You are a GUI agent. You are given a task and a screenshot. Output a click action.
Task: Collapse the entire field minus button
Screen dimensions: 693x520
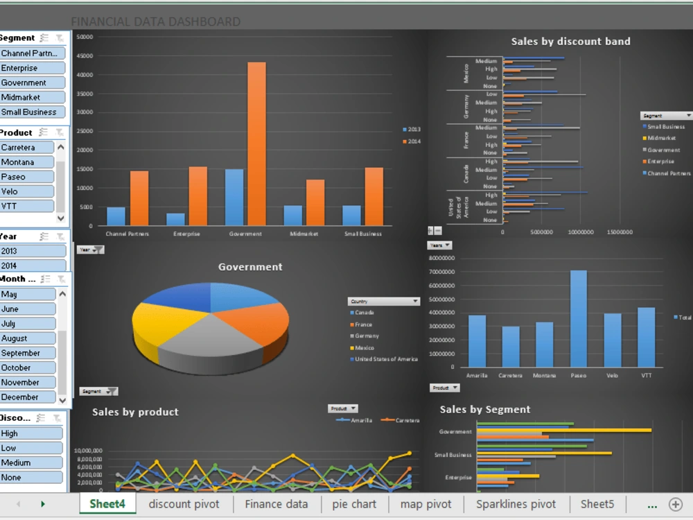coord(438,230)
